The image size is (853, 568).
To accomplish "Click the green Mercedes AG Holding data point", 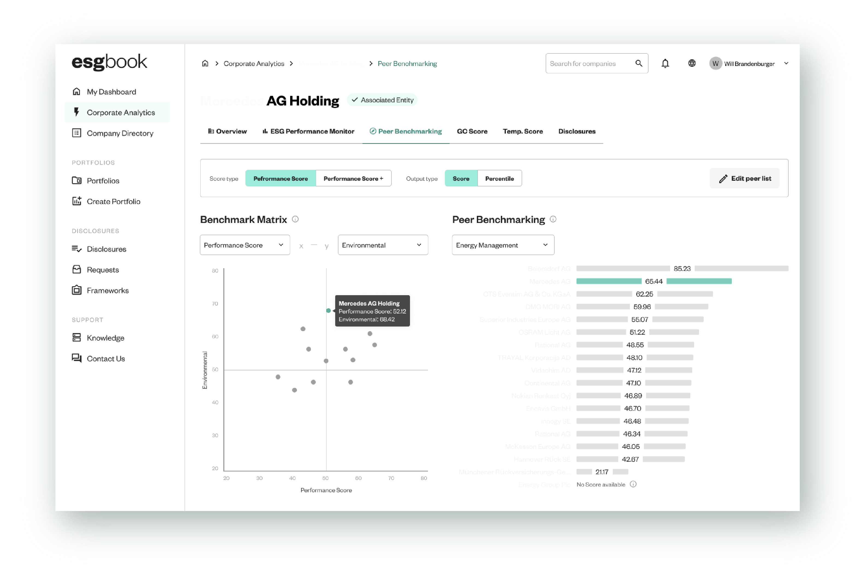I will pyautogui.click(x=328, y=310).
